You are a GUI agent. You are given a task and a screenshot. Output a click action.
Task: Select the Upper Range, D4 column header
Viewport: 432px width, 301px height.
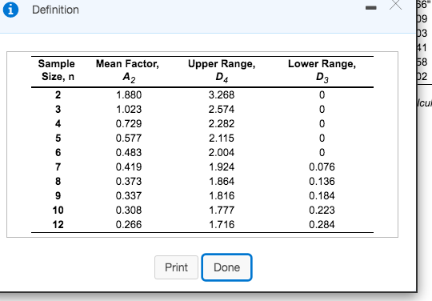pyautogui.click(x=222, y=70)
